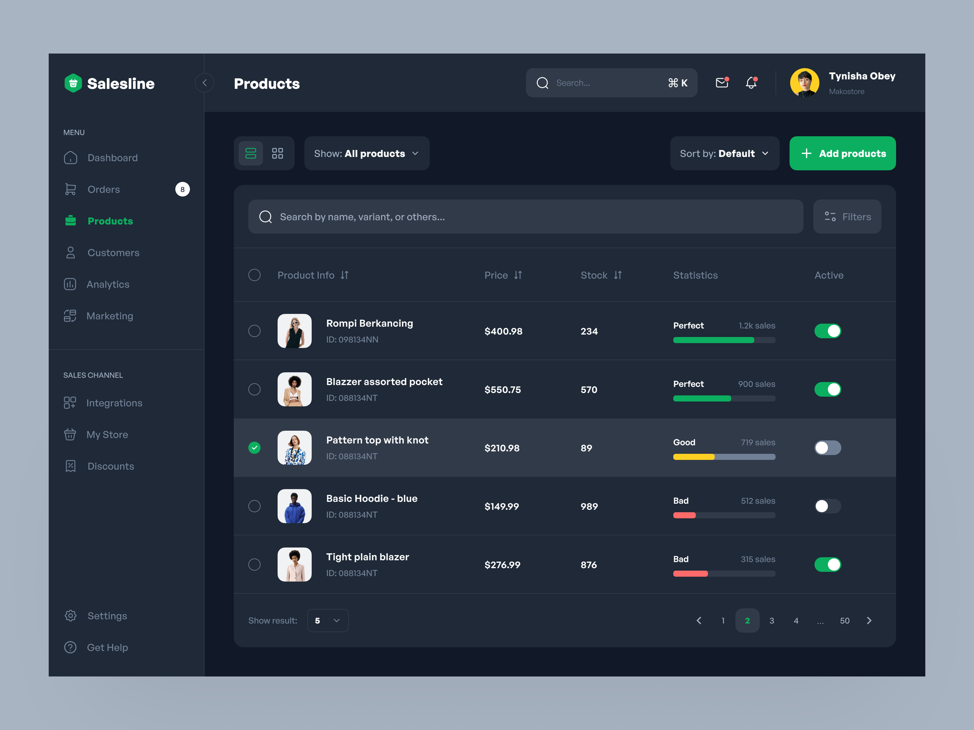
Task: Open the Dashboard section in sidebar
Action: [112, 158]
